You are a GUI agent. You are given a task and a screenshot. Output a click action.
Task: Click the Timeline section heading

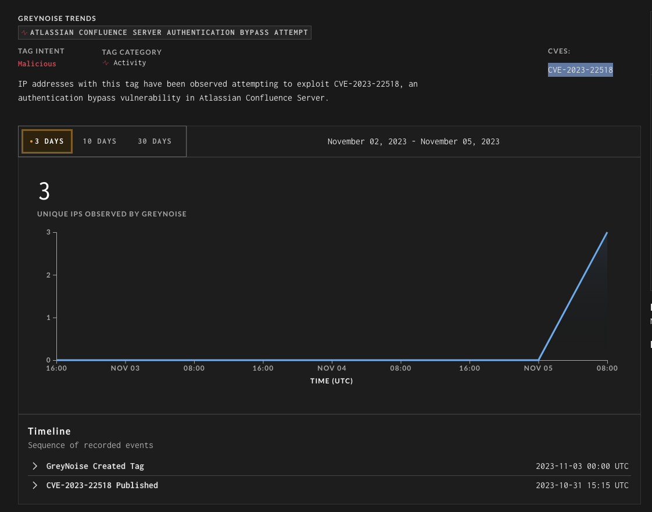click(49, 431)
